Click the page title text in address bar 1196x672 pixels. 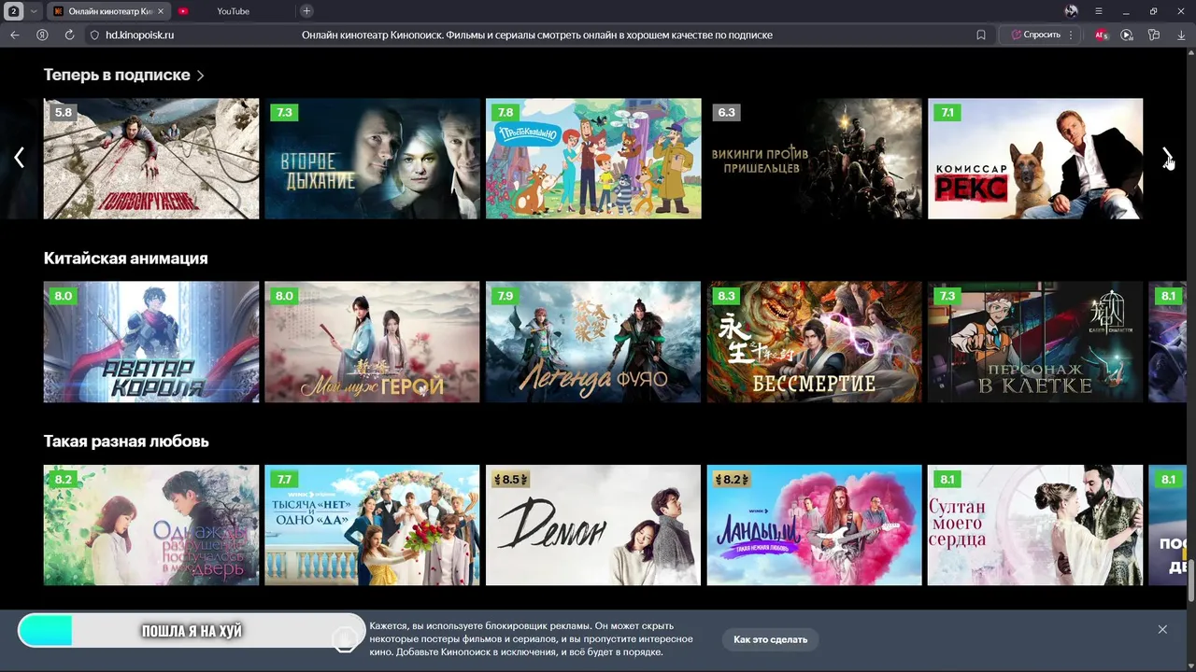click(x=537, y=35)
